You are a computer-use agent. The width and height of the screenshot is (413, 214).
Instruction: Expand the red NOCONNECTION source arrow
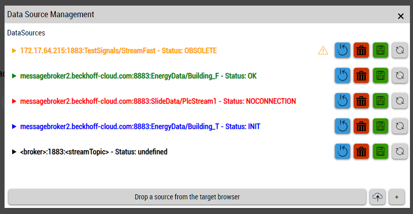(x=14, y=101)
